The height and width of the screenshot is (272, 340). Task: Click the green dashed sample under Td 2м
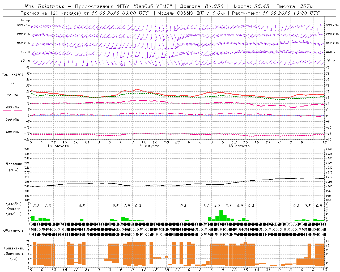[x=12, y=98]
